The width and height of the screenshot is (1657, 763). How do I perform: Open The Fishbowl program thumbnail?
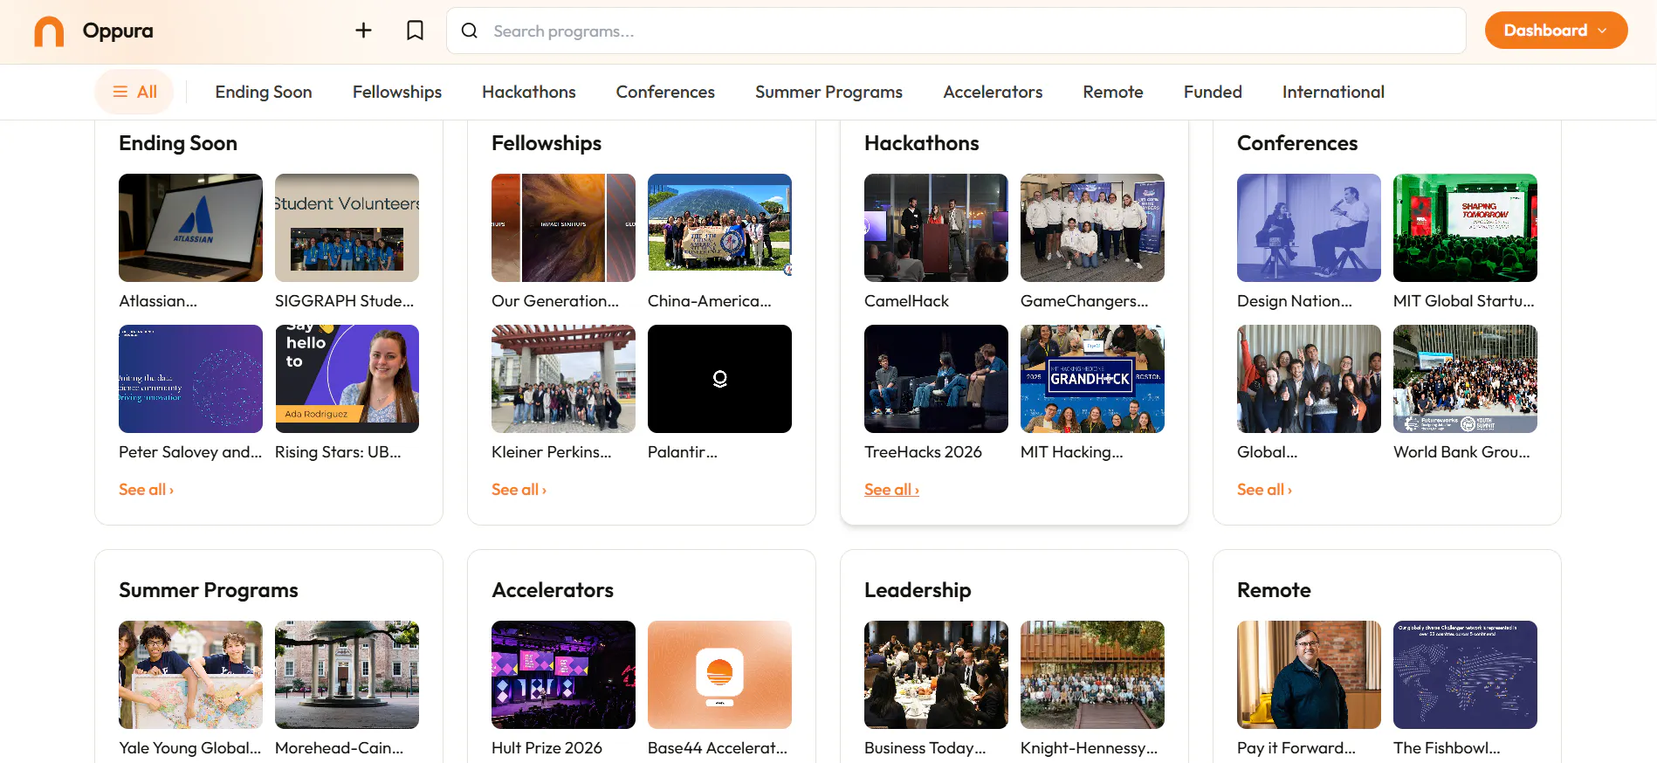click(1465, 675)
